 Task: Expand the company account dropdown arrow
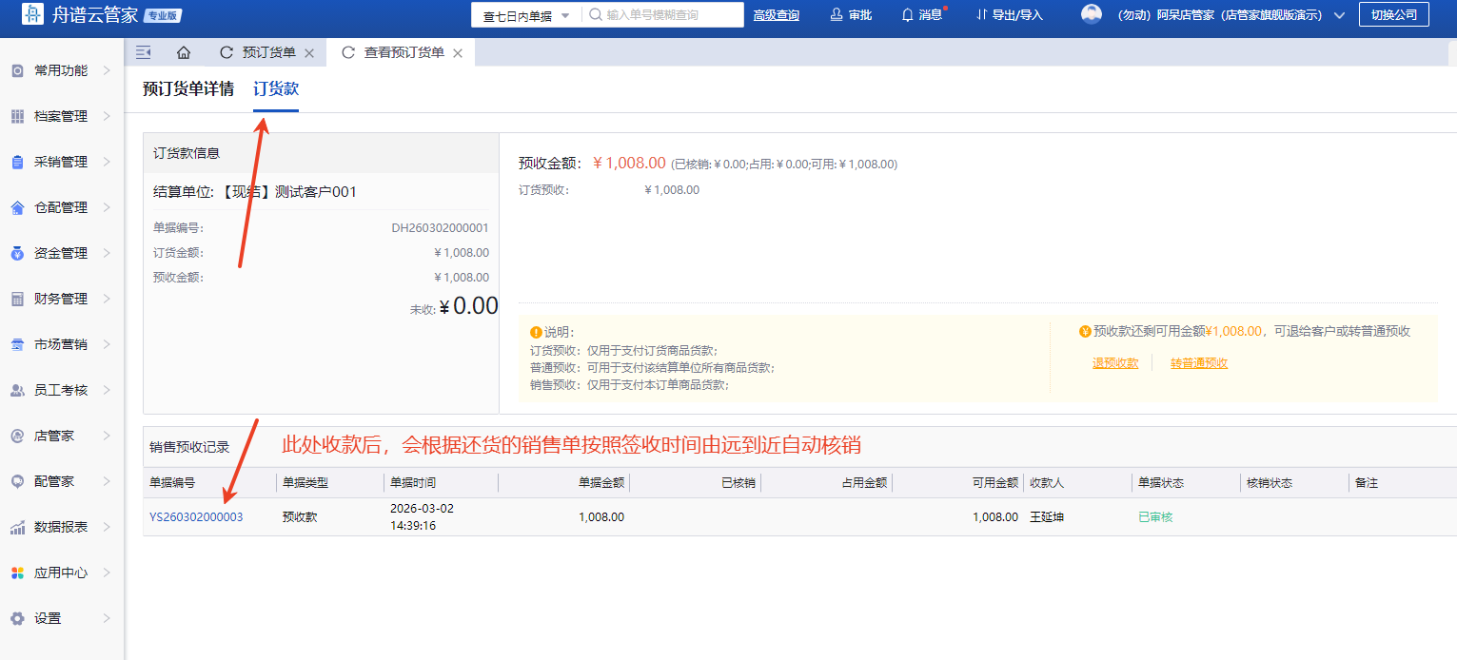(1340, 15)
